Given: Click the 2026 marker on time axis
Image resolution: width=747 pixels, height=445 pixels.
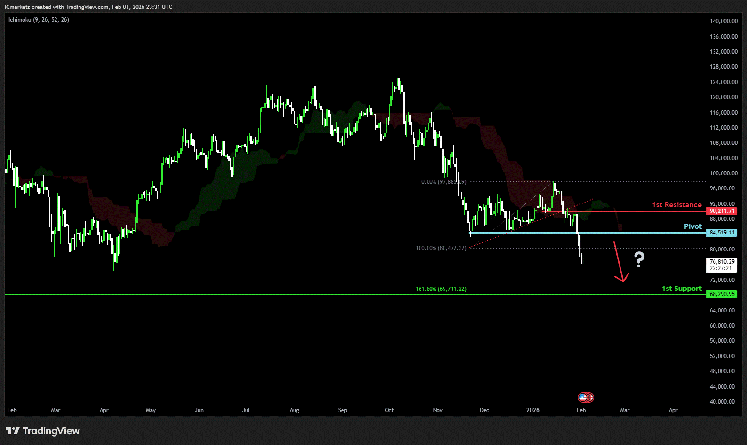Looking at the screenshot, I should 532,410.
